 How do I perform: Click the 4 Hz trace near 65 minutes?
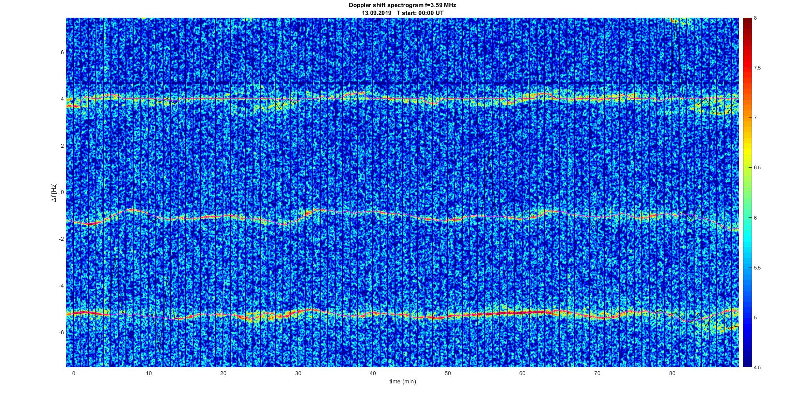click(x=559, y=97)
